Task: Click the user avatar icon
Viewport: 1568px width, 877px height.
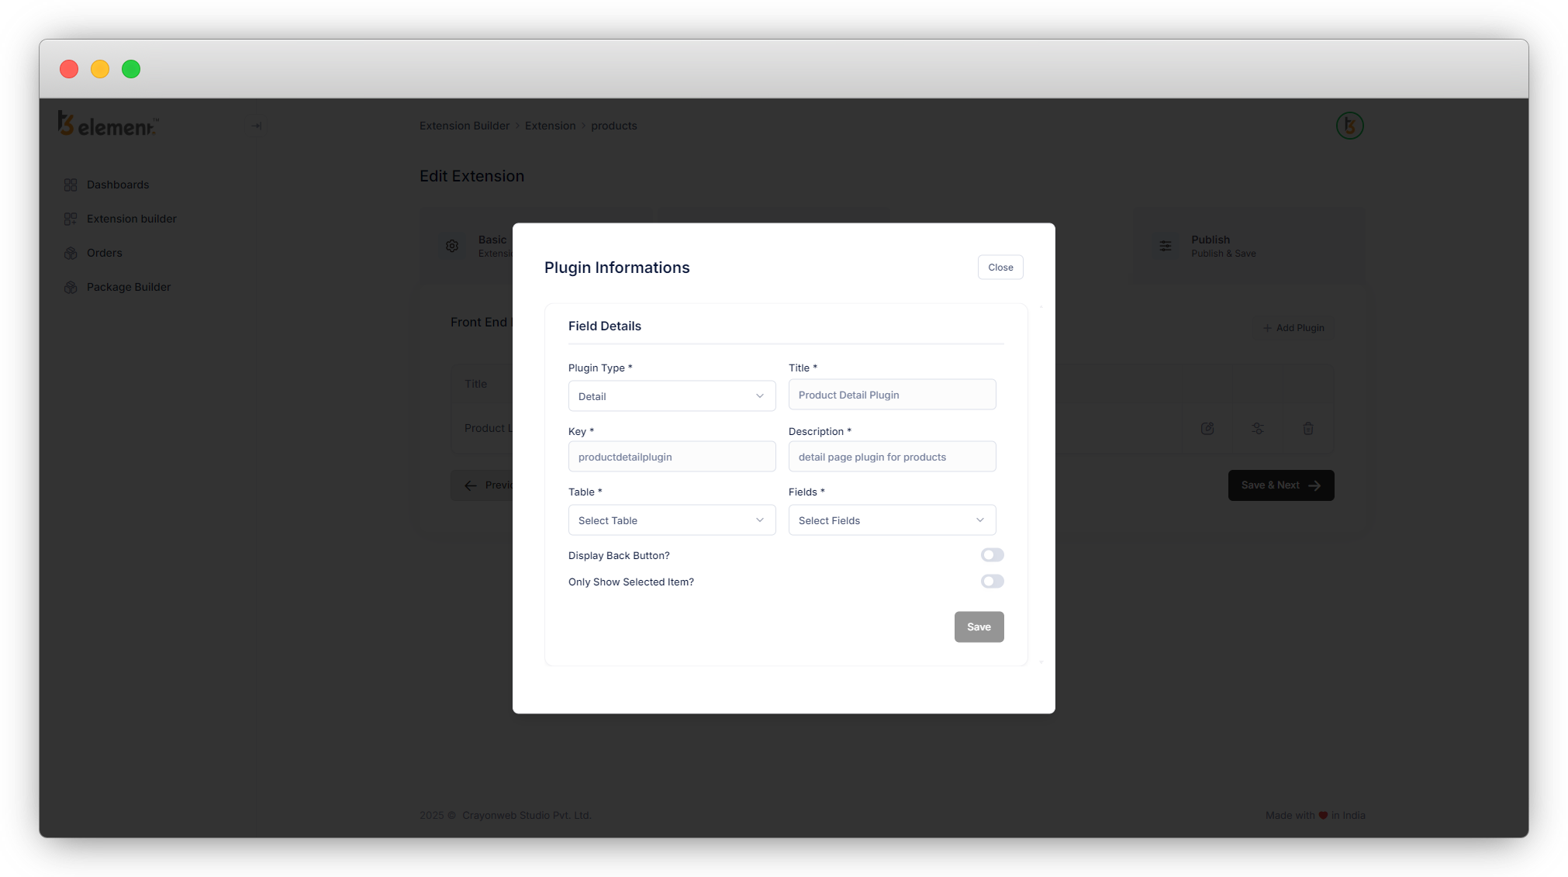Action: pyautogui.click(x=1349, y=126)
